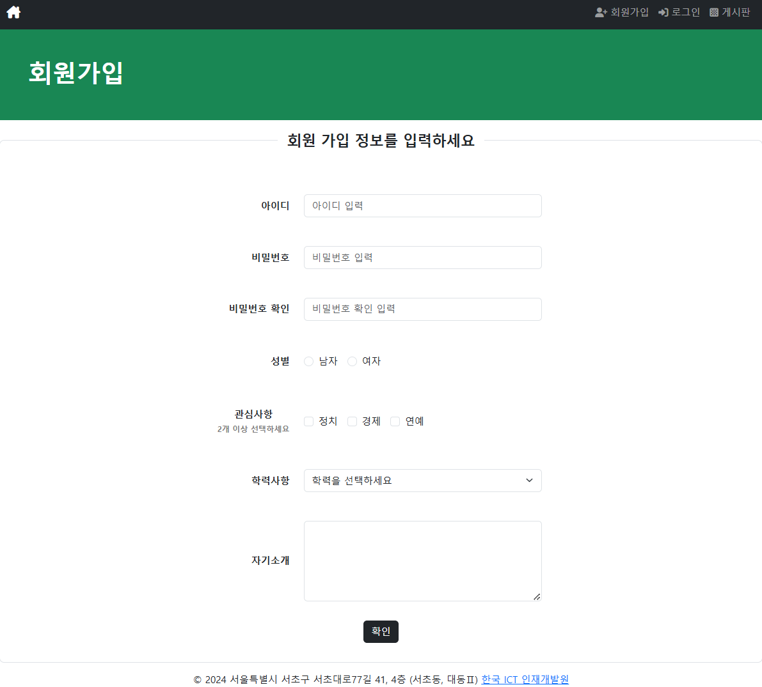Open the 게시판 navigation link

pos(736,12)
